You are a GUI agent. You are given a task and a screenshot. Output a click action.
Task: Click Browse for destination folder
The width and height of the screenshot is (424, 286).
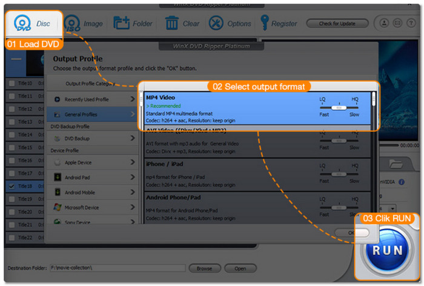[x=204, y=268]
